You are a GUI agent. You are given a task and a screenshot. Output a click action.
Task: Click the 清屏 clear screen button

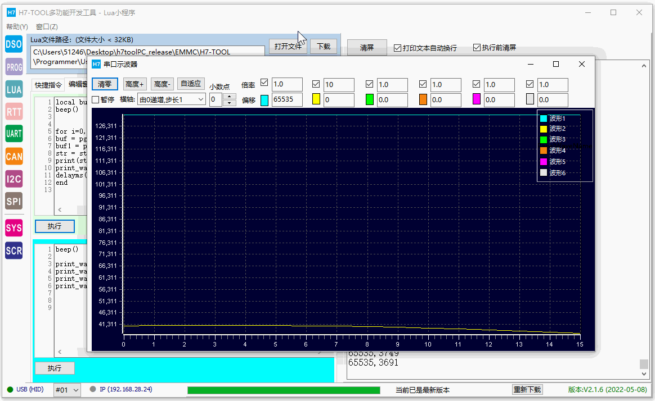pyautogui.click(x=367, y=48)
